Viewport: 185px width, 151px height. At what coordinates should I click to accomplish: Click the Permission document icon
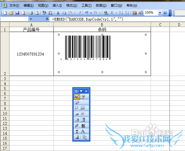(23, 13)
